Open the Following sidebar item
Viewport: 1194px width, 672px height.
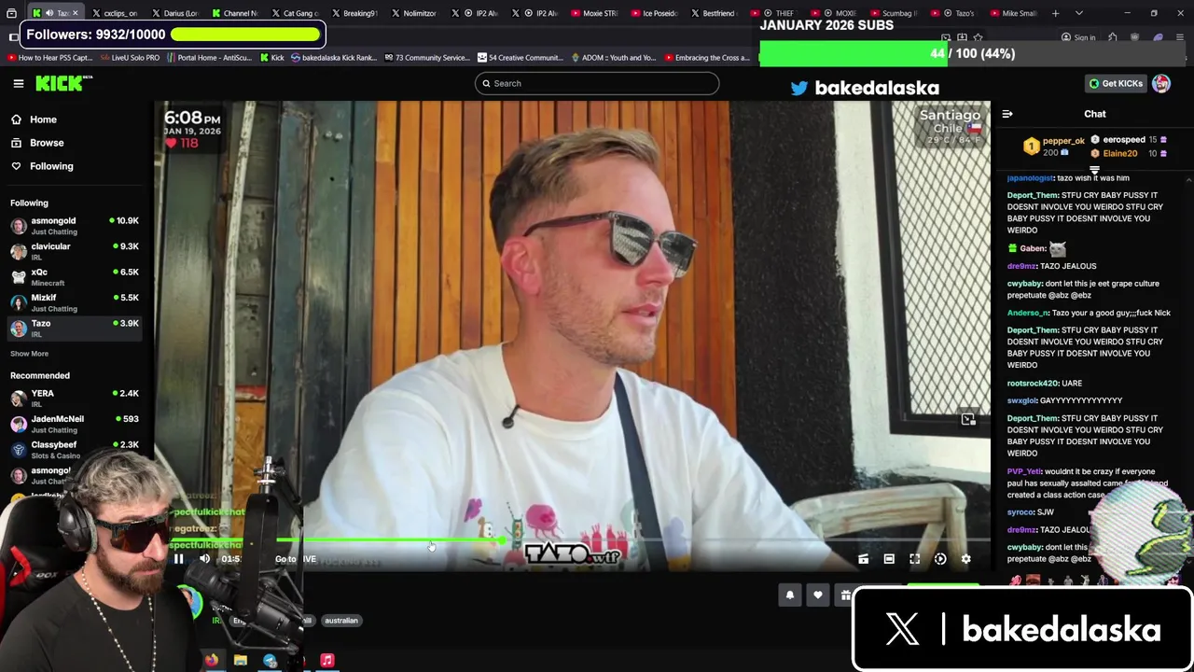[51, 166]
